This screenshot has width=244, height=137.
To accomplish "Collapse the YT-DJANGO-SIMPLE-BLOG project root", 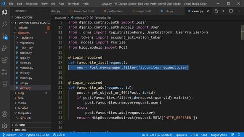I will tap(31, 23).
